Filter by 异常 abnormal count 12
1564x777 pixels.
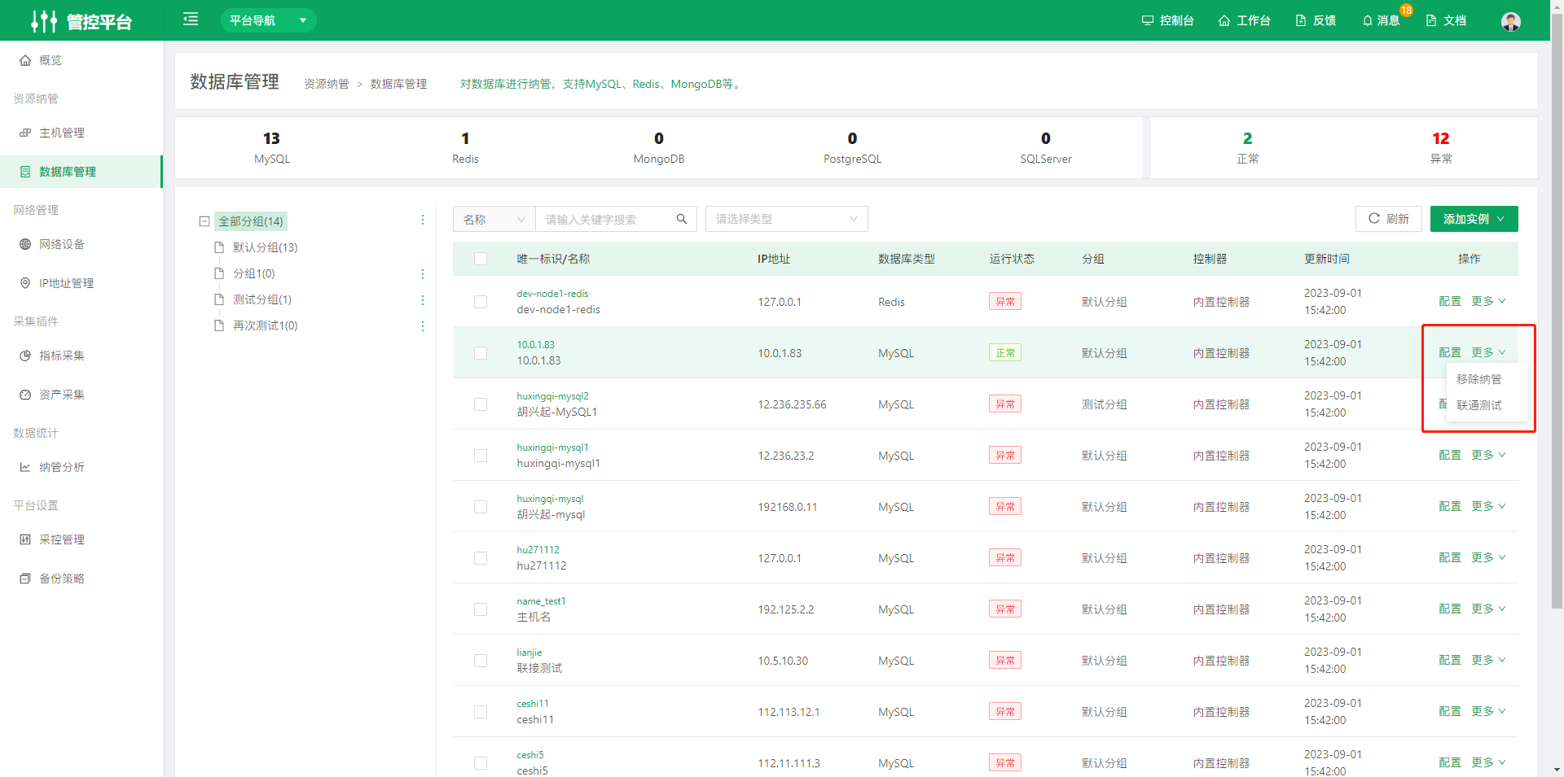coord(1440,147)
